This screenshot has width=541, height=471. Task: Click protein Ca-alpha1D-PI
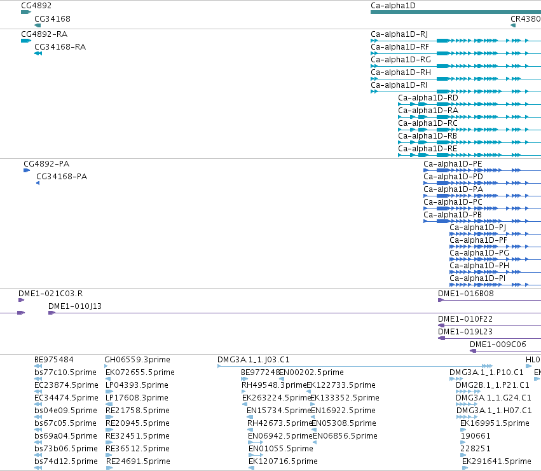click(x=495, y=285)
